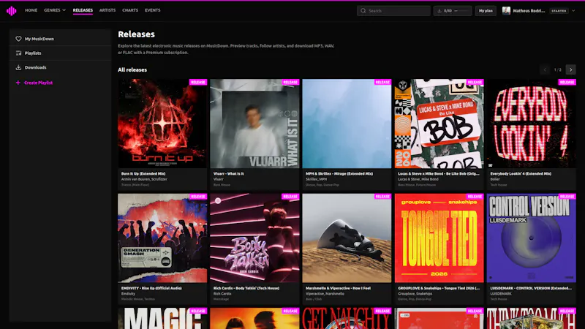Screen dimensions: 585x329
Task: Open the Burn It Up cover art
Action: (x=162, y=124)
